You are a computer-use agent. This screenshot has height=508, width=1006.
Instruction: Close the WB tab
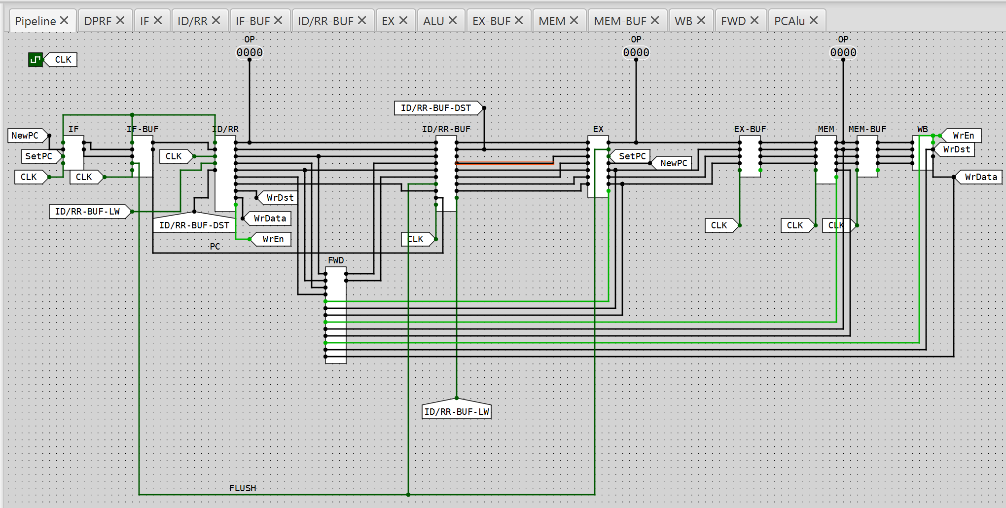click(x=701, y=20)
